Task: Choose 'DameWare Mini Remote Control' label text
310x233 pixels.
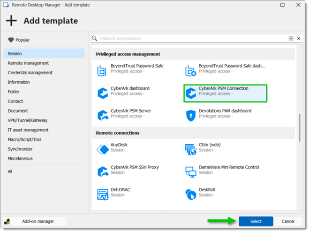Action: click(x=229, y=167)
